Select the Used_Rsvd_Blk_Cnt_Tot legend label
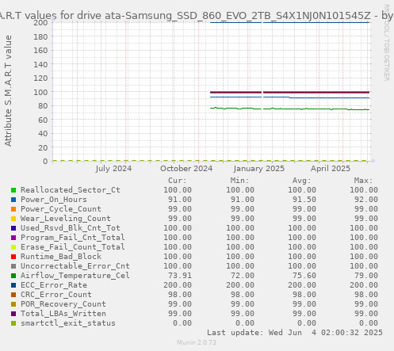The height and width of the screenshot is (351, 394). click(x=71, y=228)
